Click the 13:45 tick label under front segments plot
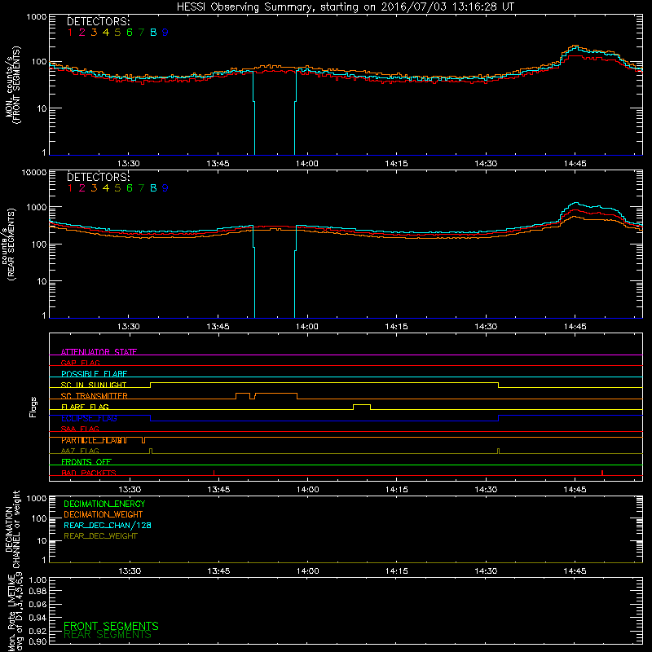 click(218, 164)
